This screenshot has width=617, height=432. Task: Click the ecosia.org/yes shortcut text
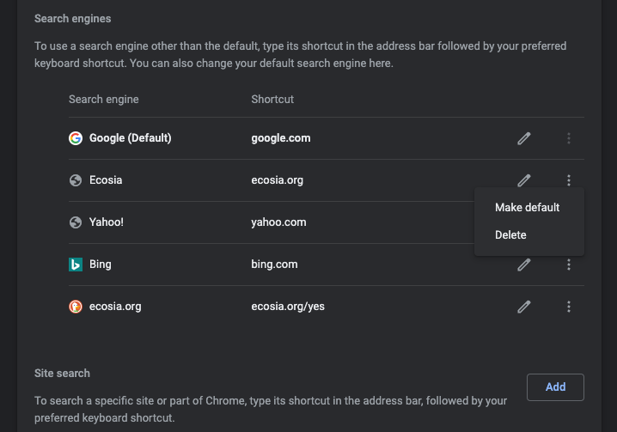(x=288, y=307)
